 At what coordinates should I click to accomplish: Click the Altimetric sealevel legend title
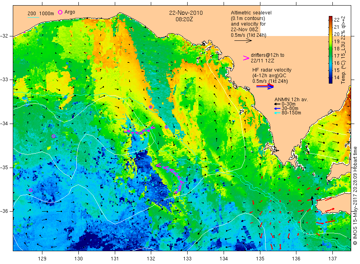[x=251, y=13]
